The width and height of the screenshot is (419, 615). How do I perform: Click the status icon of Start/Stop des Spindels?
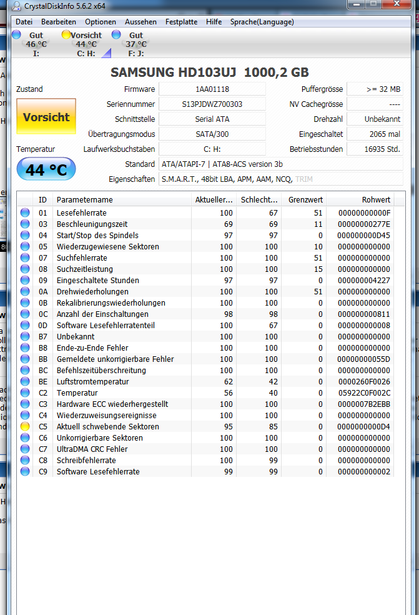(25, 235)
